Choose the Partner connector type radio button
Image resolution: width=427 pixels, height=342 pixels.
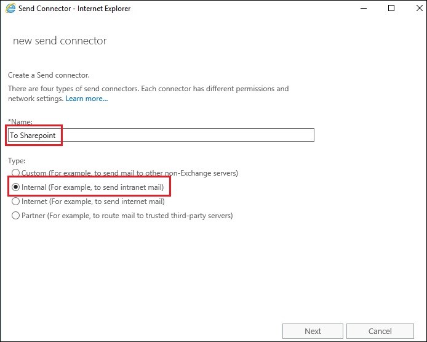[15, 216]
